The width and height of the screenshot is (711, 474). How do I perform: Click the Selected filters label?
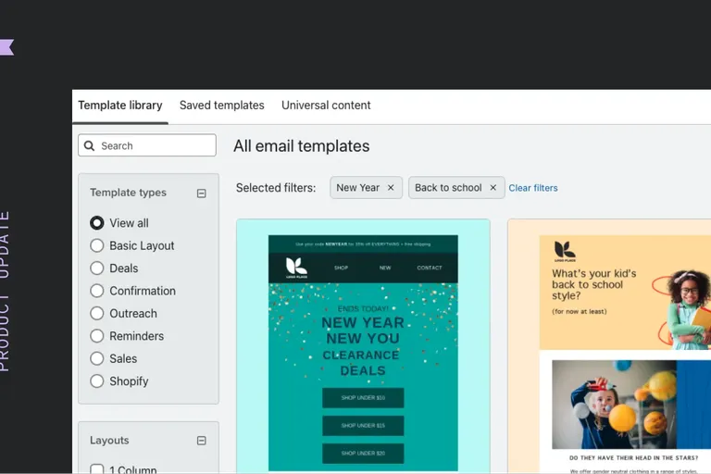click(276, 188)
